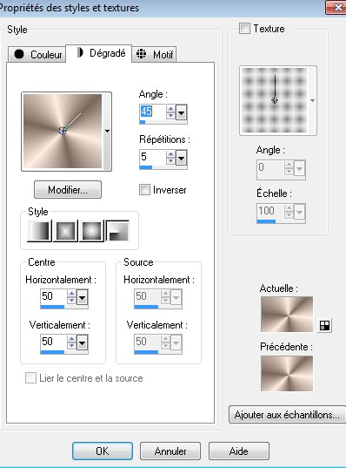This screenshot has width=346, height=468.
Task: Open the Texture Angle dropdown arrow
Action: (x=300, y=169)
